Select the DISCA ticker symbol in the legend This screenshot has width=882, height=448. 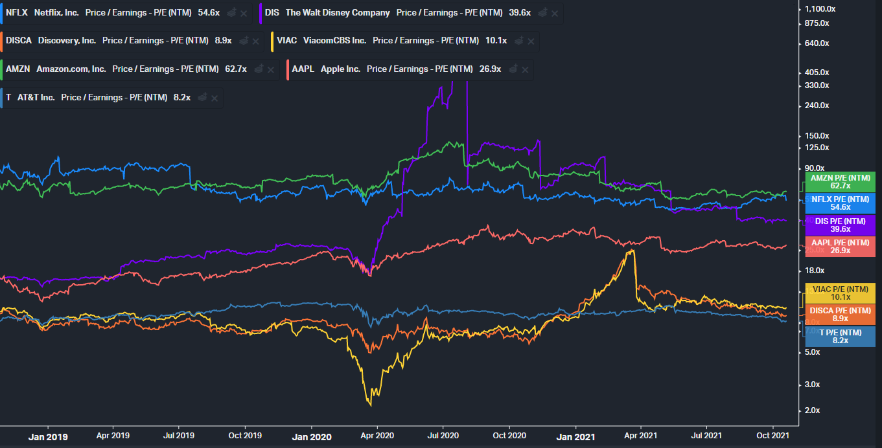pos(19,40)
